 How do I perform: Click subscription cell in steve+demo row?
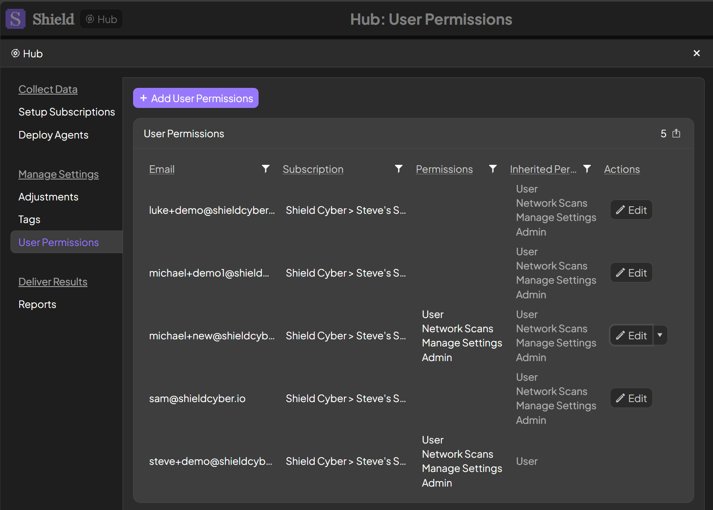[x=346, y=461]
